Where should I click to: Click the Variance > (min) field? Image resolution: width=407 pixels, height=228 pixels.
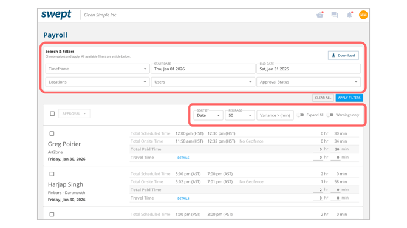click(x=275, y=115)
